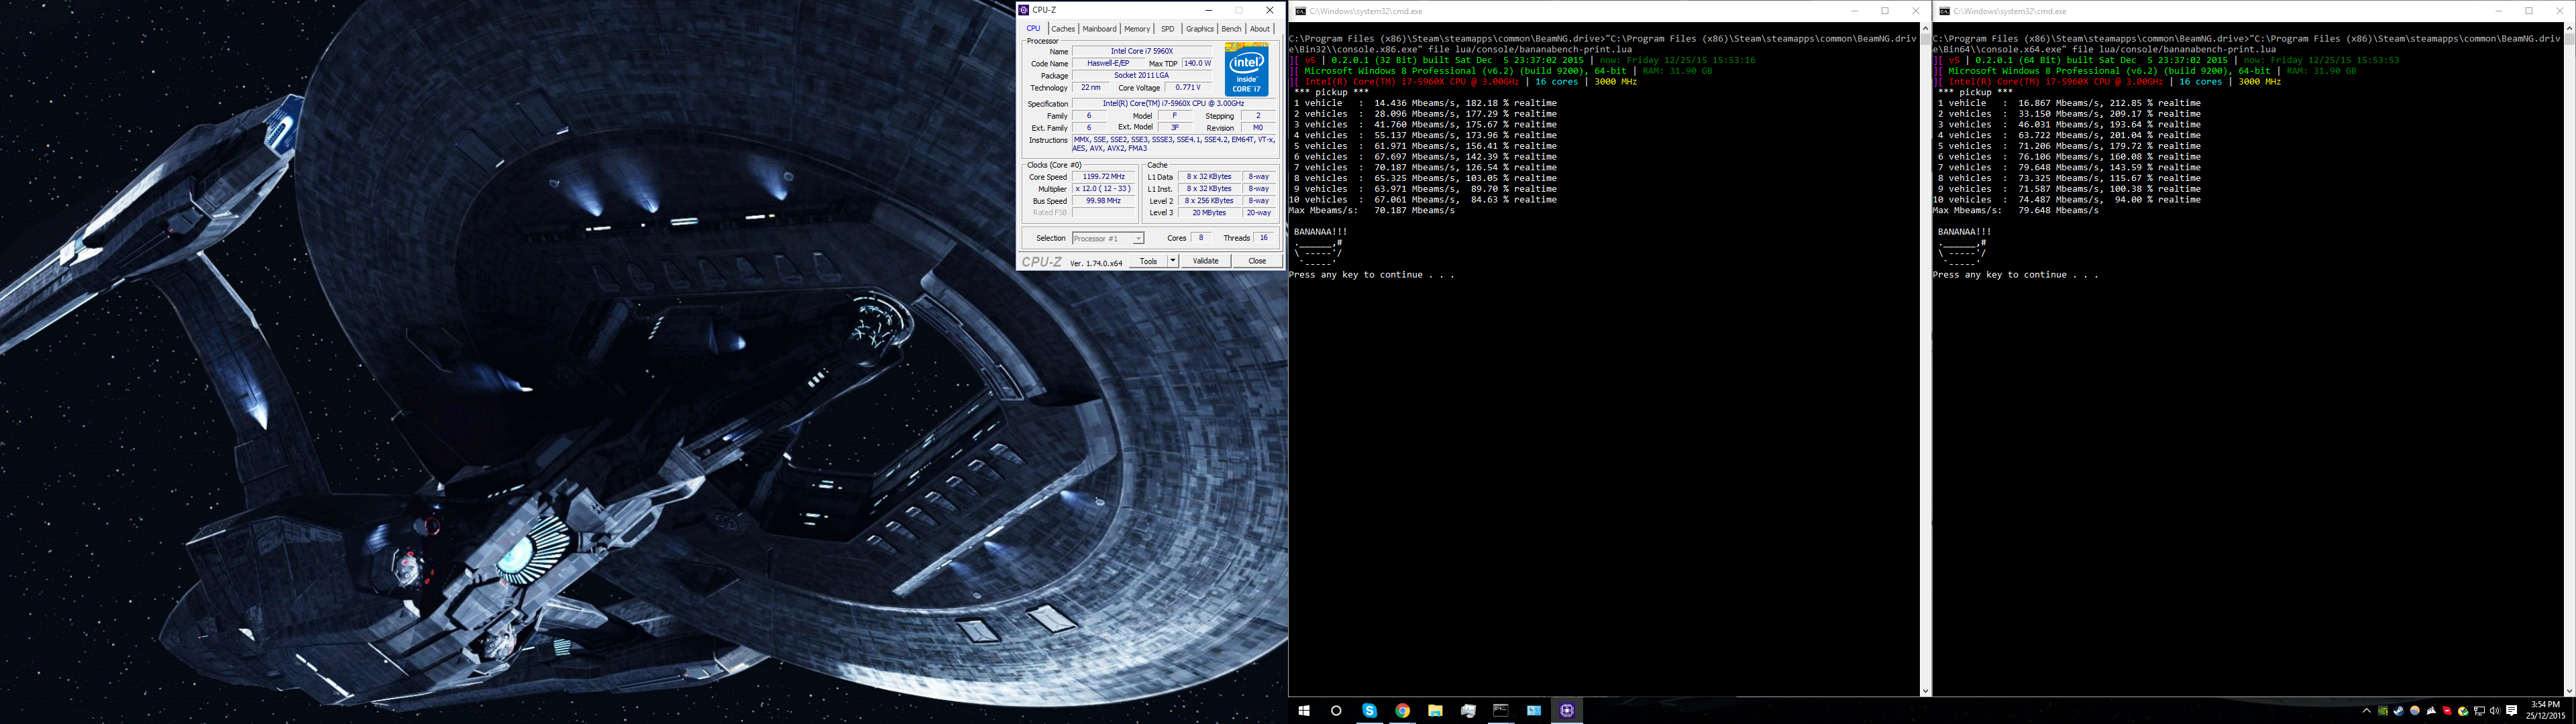Show hidden system tray icons
The image size is (2576, 724).
(x=2367, y=711)
